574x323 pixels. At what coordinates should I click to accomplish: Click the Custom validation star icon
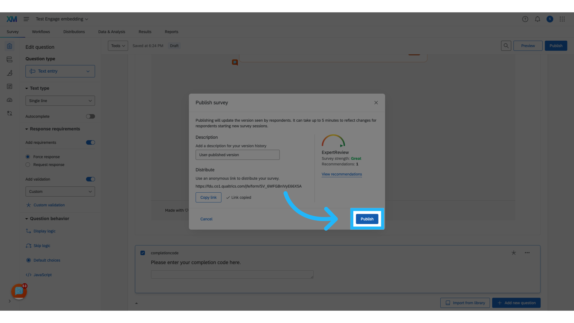pos(28,205)
